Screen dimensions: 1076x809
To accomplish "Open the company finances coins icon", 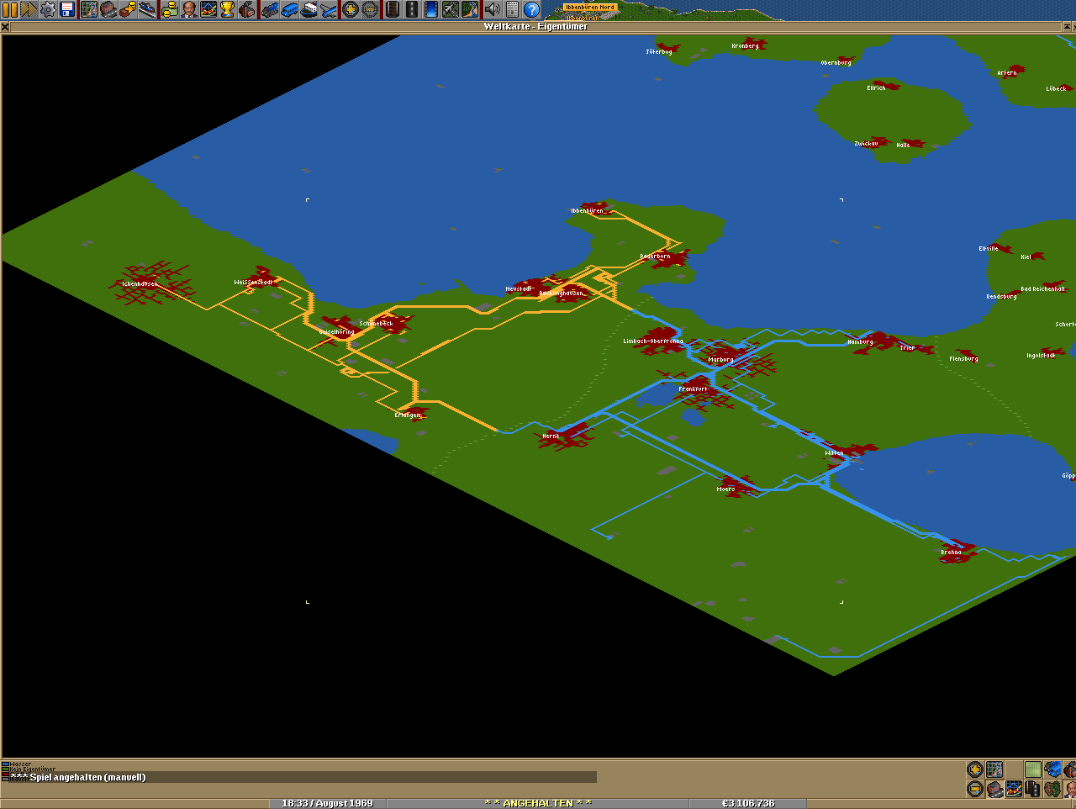I will [169, 9].
